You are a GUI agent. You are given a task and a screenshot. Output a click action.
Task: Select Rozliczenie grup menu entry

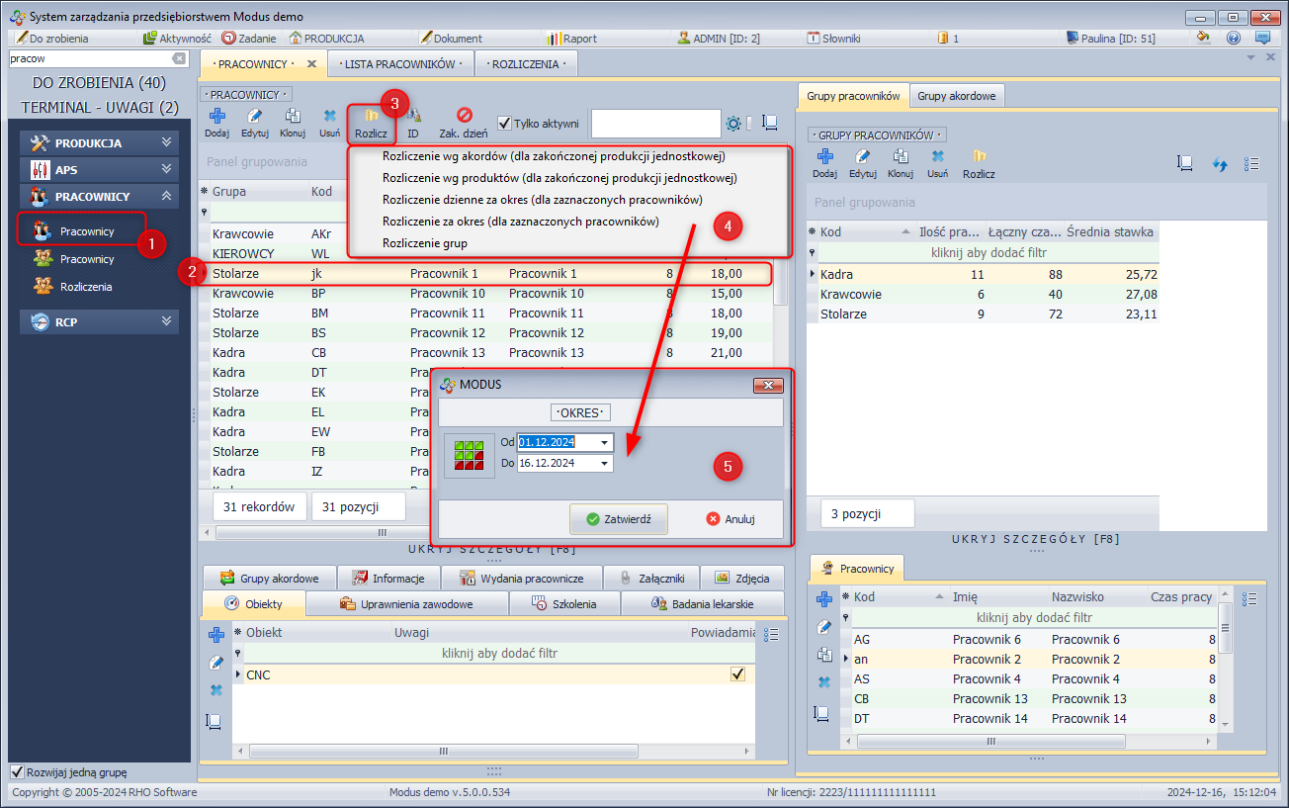coord(425,243)
